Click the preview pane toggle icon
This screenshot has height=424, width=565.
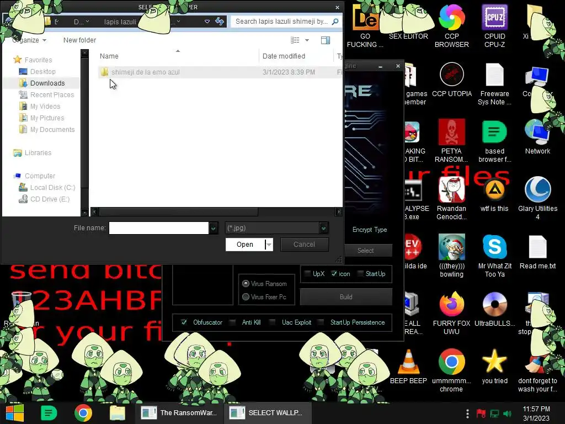pos(326,40)
